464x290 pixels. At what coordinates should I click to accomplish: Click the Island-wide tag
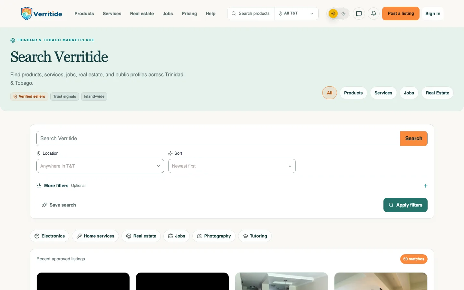pyautogui.click(x=94, y=96)
